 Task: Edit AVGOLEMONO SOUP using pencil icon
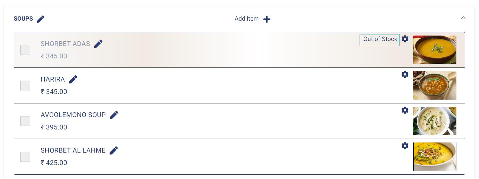pyautogui.click(x=114, y=115)
